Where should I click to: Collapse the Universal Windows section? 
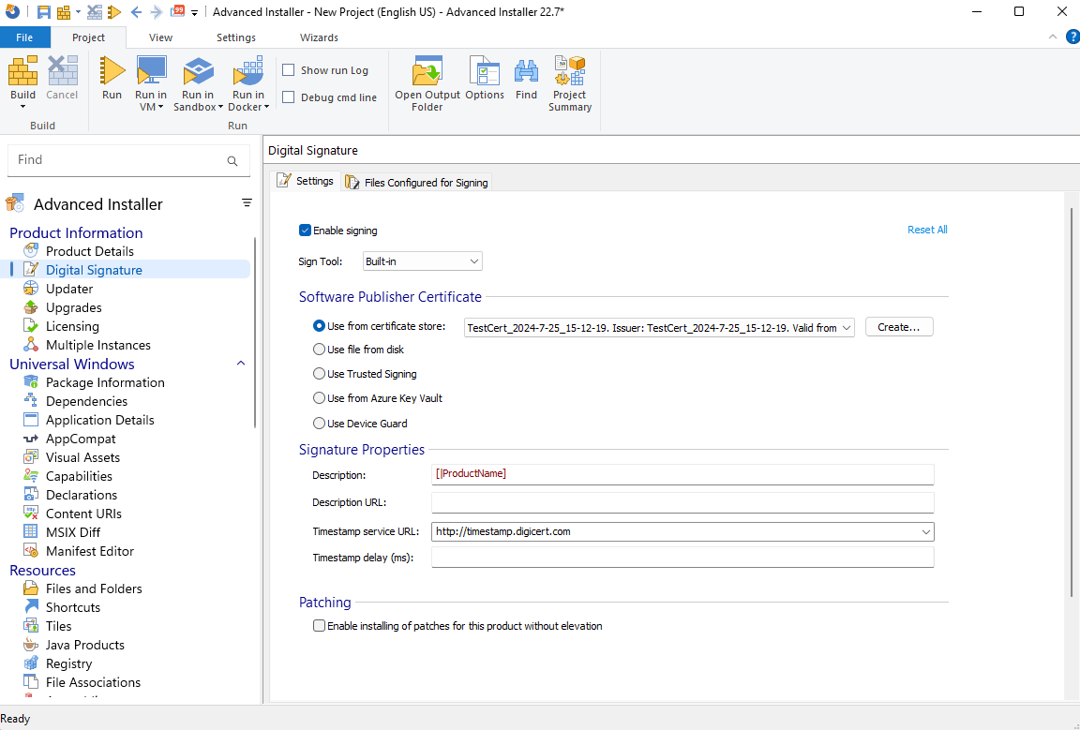pyautogui.click(x=241, y=364)
